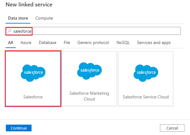
Task: Filter connectors by Database category
Action: 47,43
